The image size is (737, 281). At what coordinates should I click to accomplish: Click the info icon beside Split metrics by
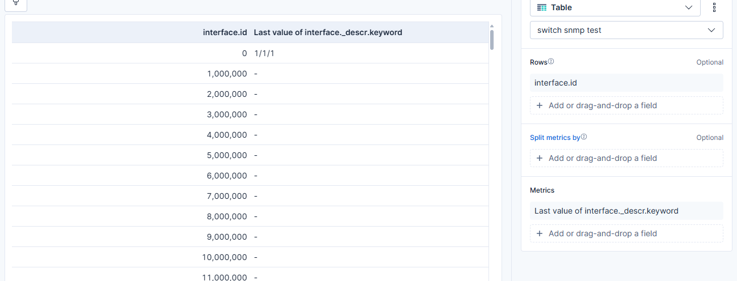click(584, 137)
